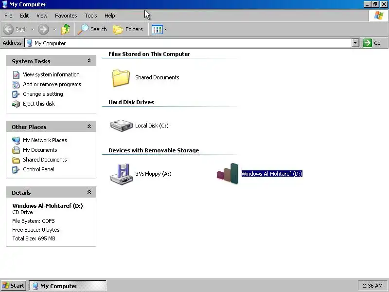Image resolution: width=389 pixels, height=292 pixels.
Task: Click Change a setting link
Action: (43, 94)
